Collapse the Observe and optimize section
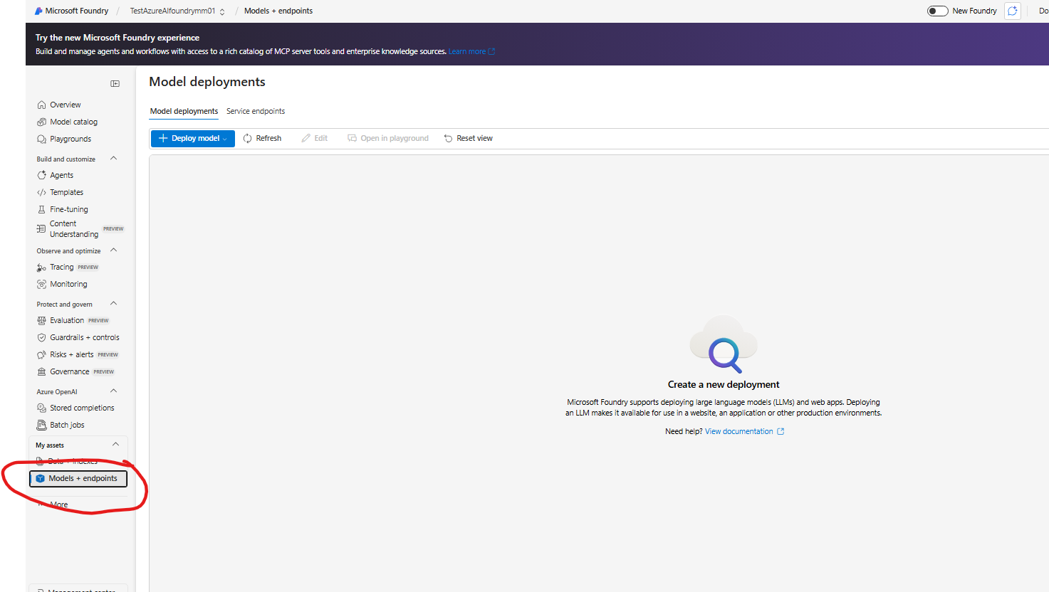 click(114, 250)
